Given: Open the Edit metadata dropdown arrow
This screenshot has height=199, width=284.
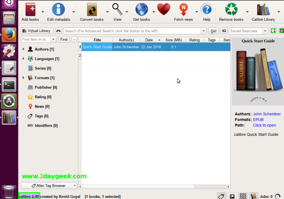Looking at the screenshot, I should click(74, 12).
